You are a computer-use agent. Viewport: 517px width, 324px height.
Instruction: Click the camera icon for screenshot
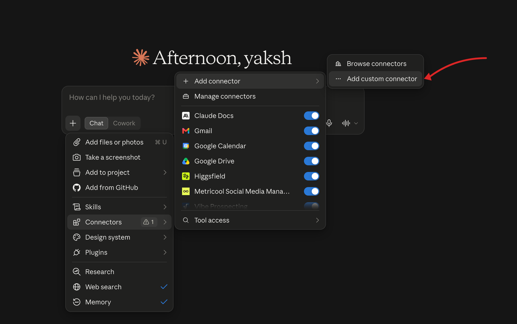[x=77, y=157]
